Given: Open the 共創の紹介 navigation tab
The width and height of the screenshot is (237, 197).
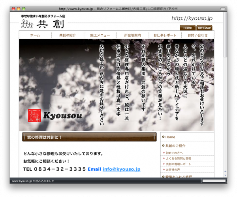Looking at the screenshot, I should [68, 35].
